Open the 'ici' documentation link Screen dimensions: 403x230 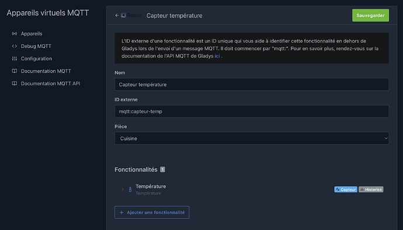pyautogui.click(x=217, y=56)
